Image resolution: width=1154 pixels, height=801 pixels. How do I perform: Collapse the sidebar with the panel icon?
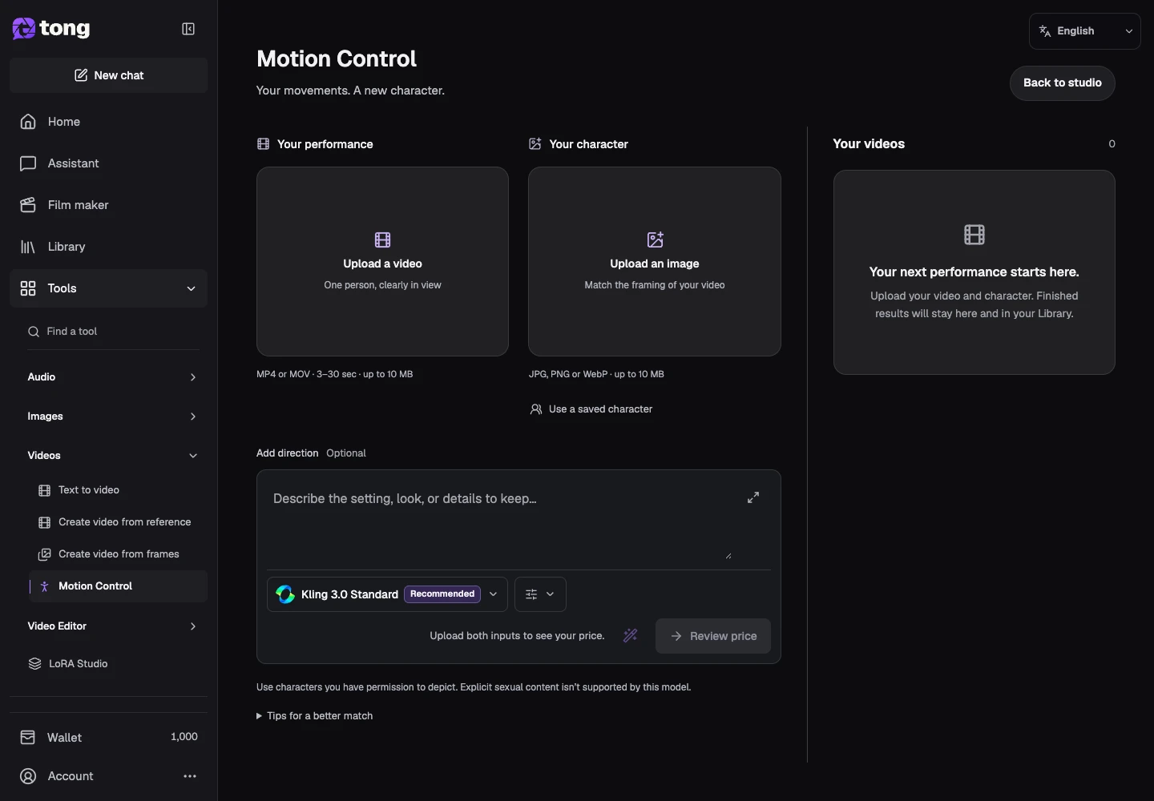188,29
